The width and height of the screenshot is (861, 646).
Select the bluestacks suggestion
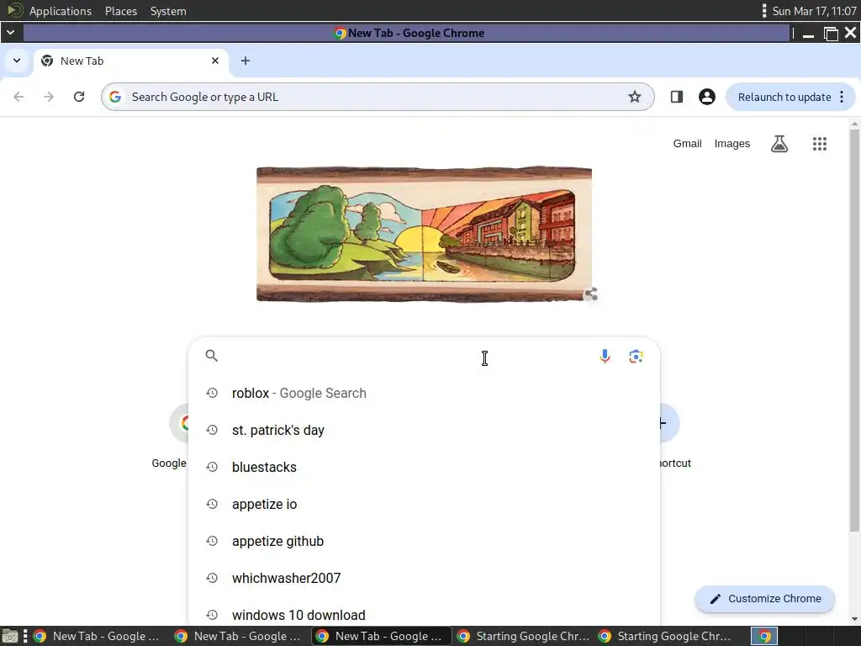(x=424, y=467)
